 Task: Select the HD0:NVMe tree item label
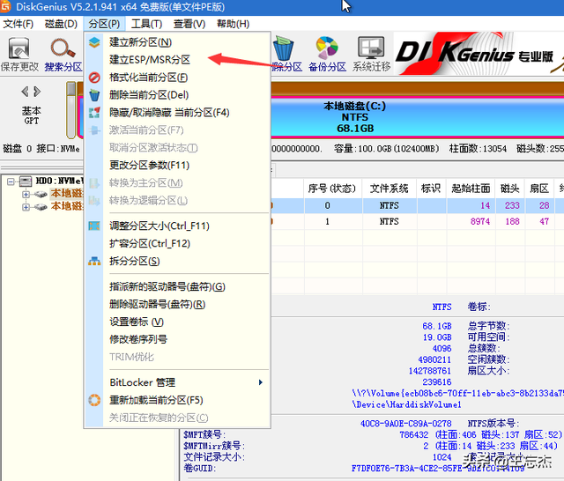coord(60,181)
